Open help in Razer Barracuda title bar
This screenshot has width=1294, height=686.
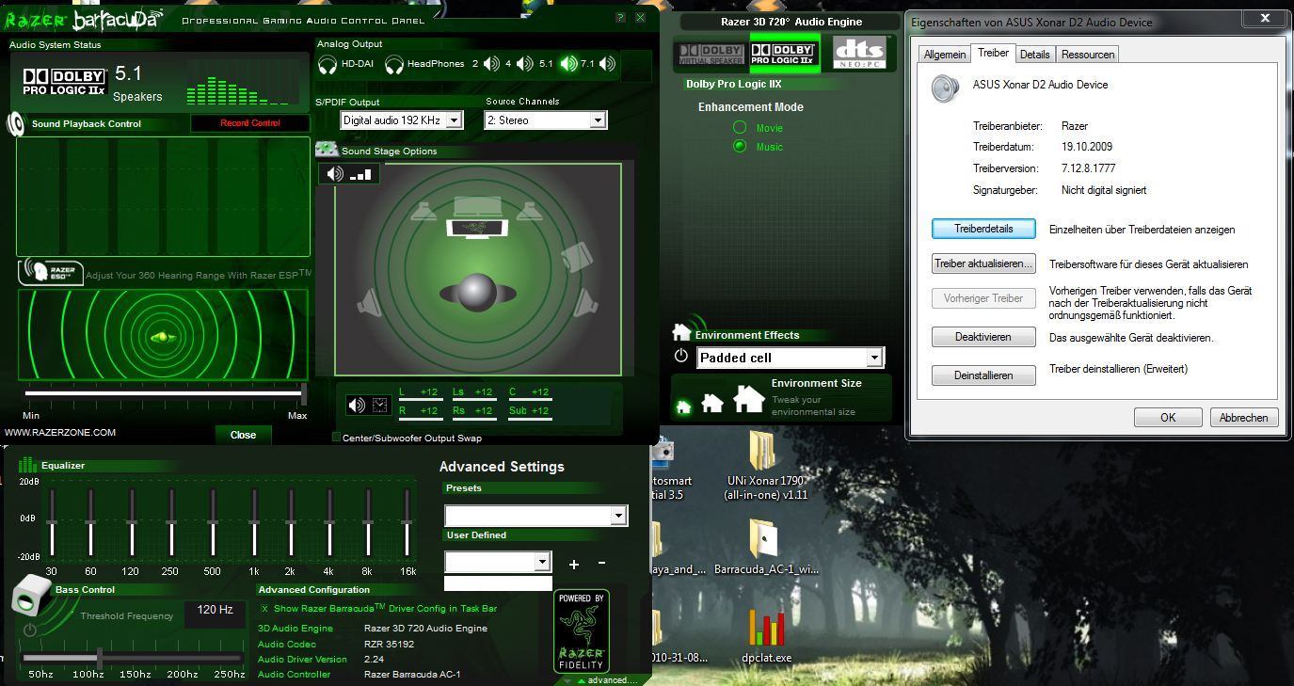click(620, 17)
